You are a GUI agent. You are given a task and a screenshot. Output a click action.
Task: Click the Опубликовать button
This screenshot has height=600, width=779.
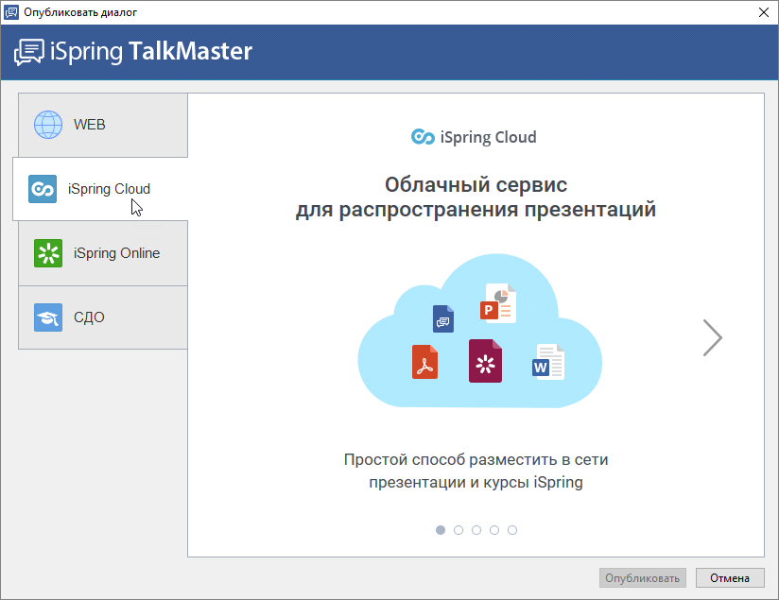coord(642,578)
